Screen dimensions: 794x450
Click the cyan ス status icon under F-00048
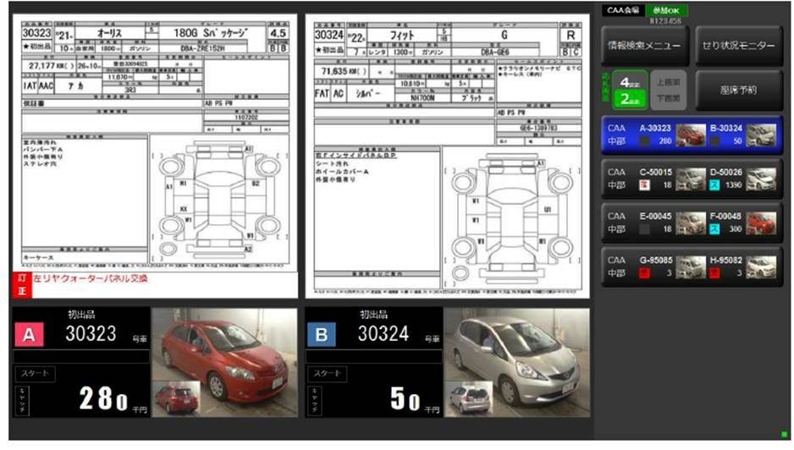(x=714, y=229)
